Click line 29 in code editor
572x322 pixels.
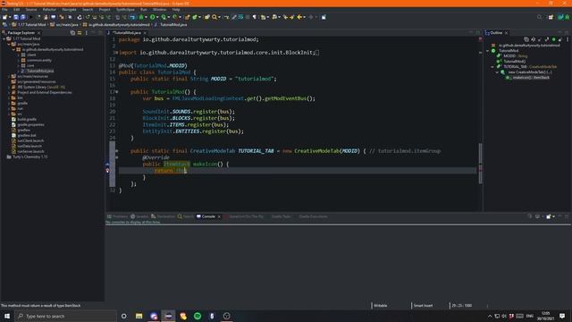tap(298, 171)
